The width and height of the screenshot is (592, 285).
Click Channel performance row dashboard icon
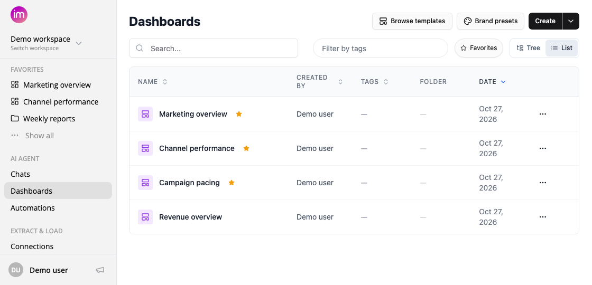[x=145, y=148]
